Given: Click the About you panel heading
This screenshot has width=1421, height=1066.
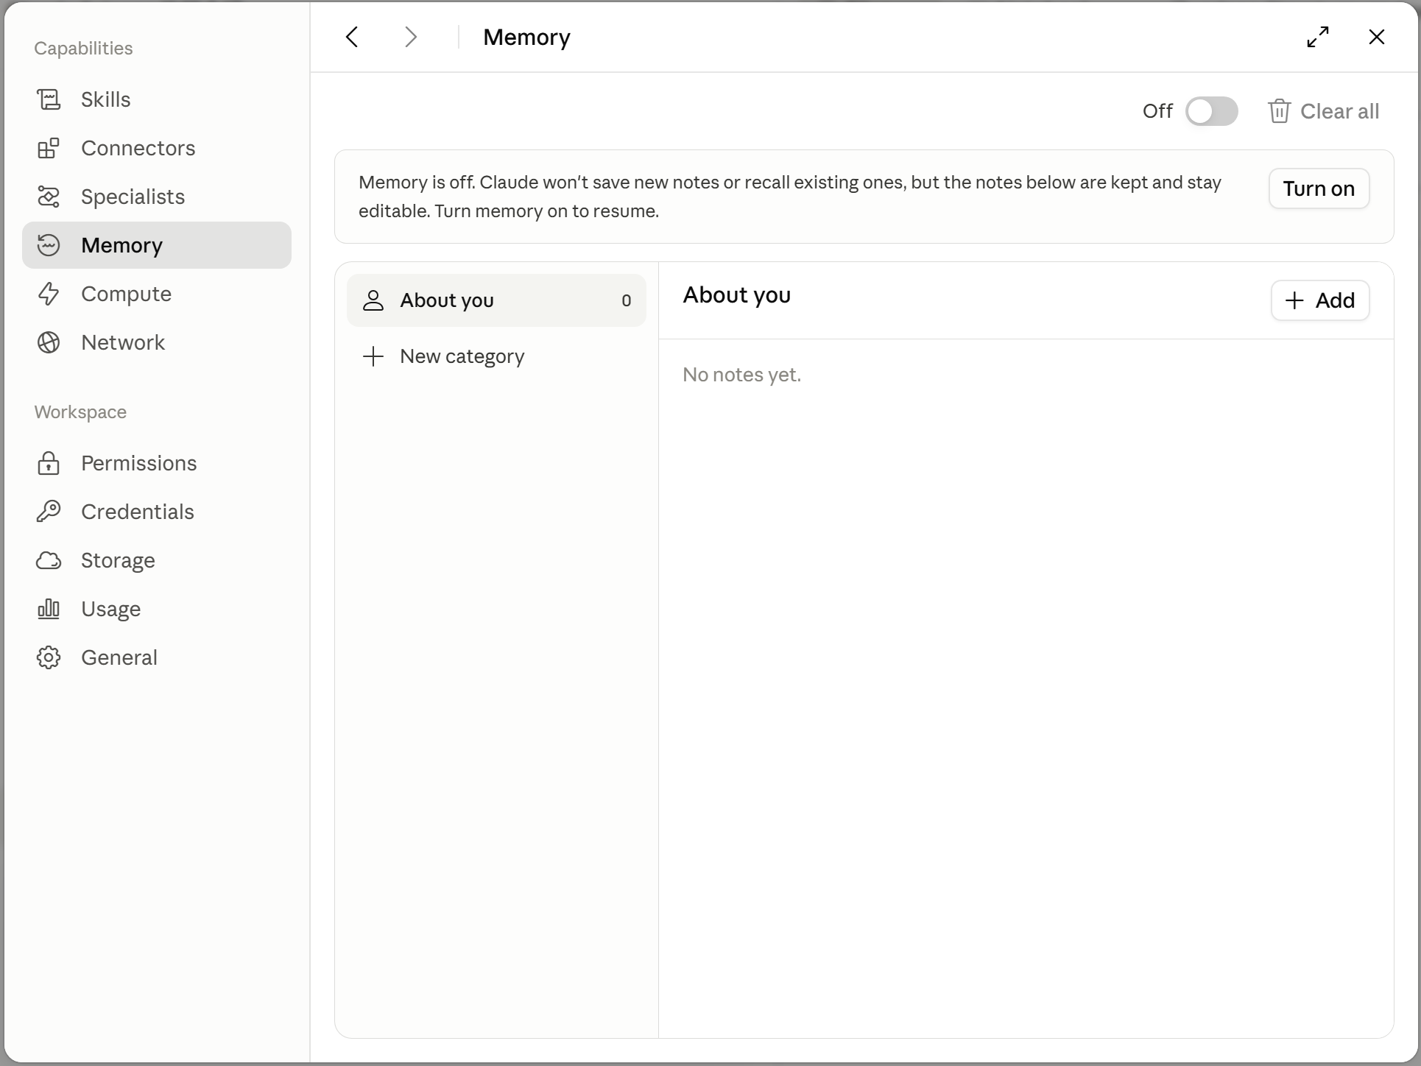Looking at the screenshot, I should coord(736,295).
